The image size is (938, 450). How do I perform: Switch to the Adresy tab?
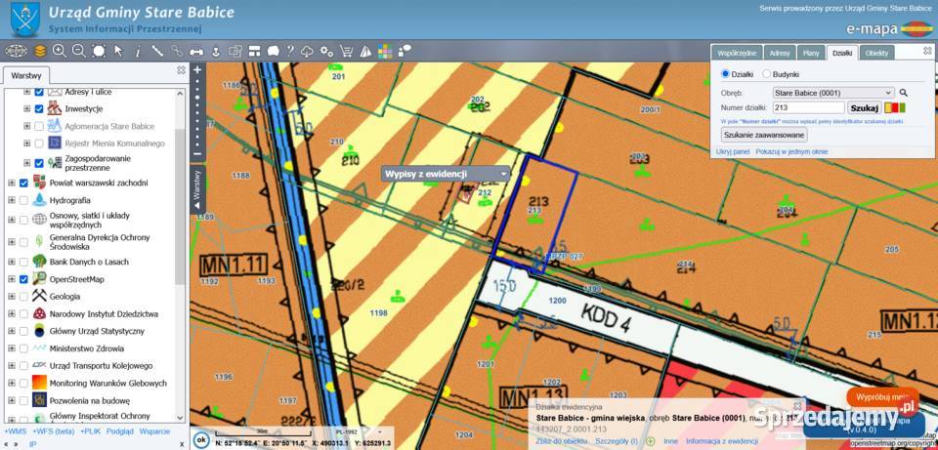click(x=780, y=53)
